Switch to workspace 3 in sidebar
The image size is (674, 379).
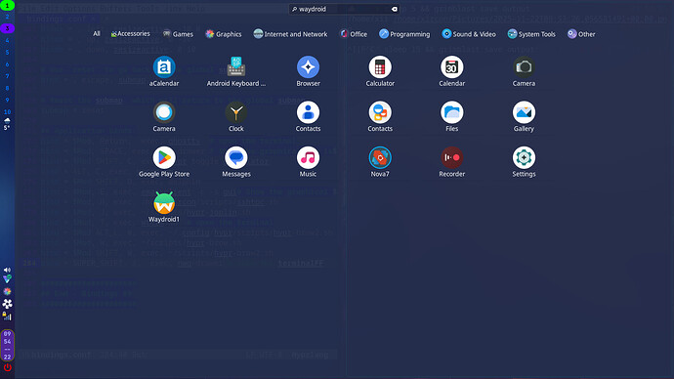pos(7,28)
